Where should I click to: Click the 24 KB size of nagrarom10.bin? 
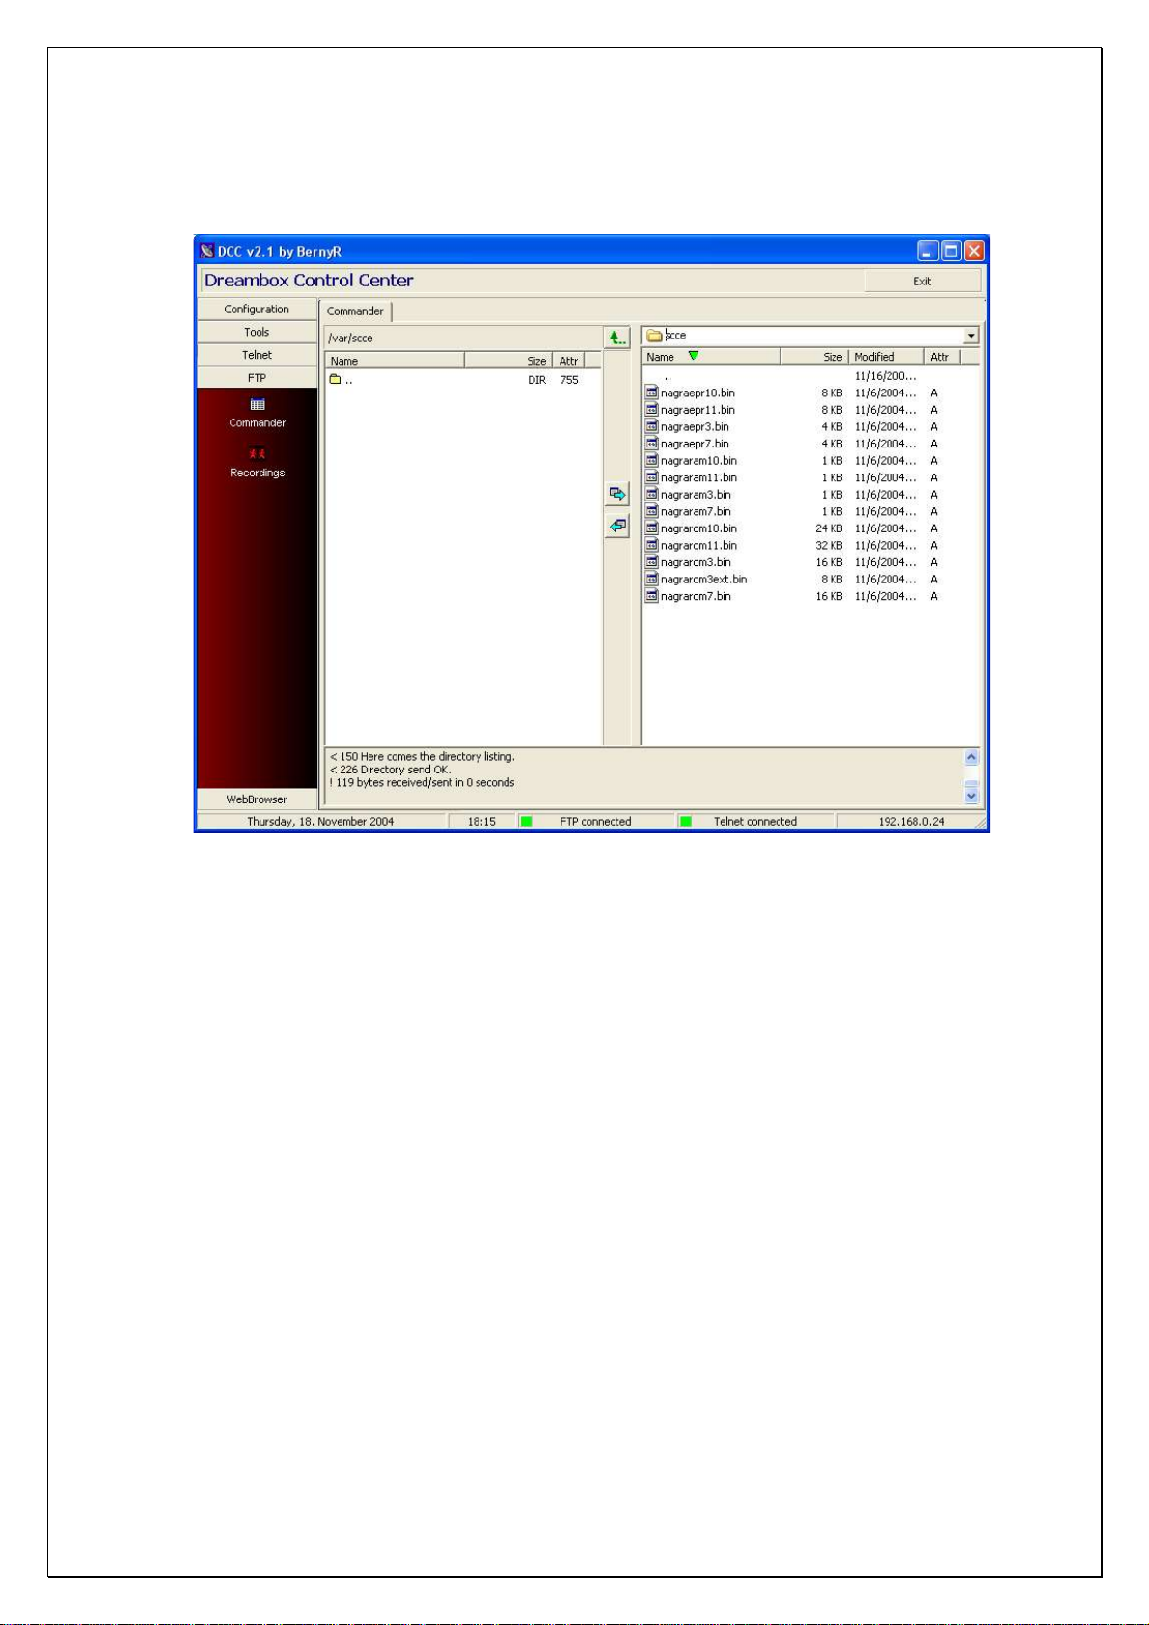(x=829, y=528)
